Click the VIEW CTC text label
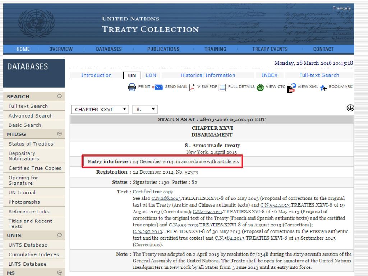This screenshot has height=276, width=368. pos(275,87)
